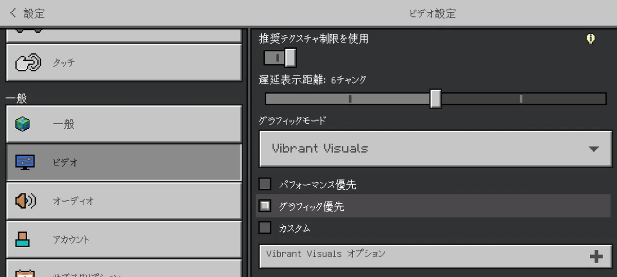617x277 pixels.
Task: Open the 一般 settings category
Action: point(123,124)
